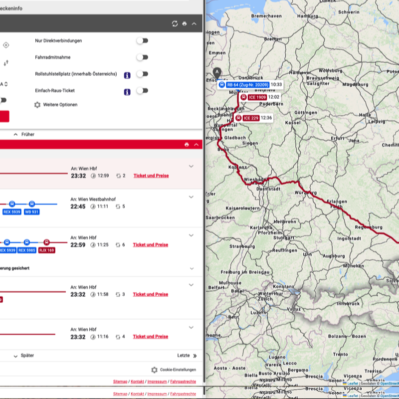Open Ticket und Preise for 11:16 connection

(x=151, y=336)
